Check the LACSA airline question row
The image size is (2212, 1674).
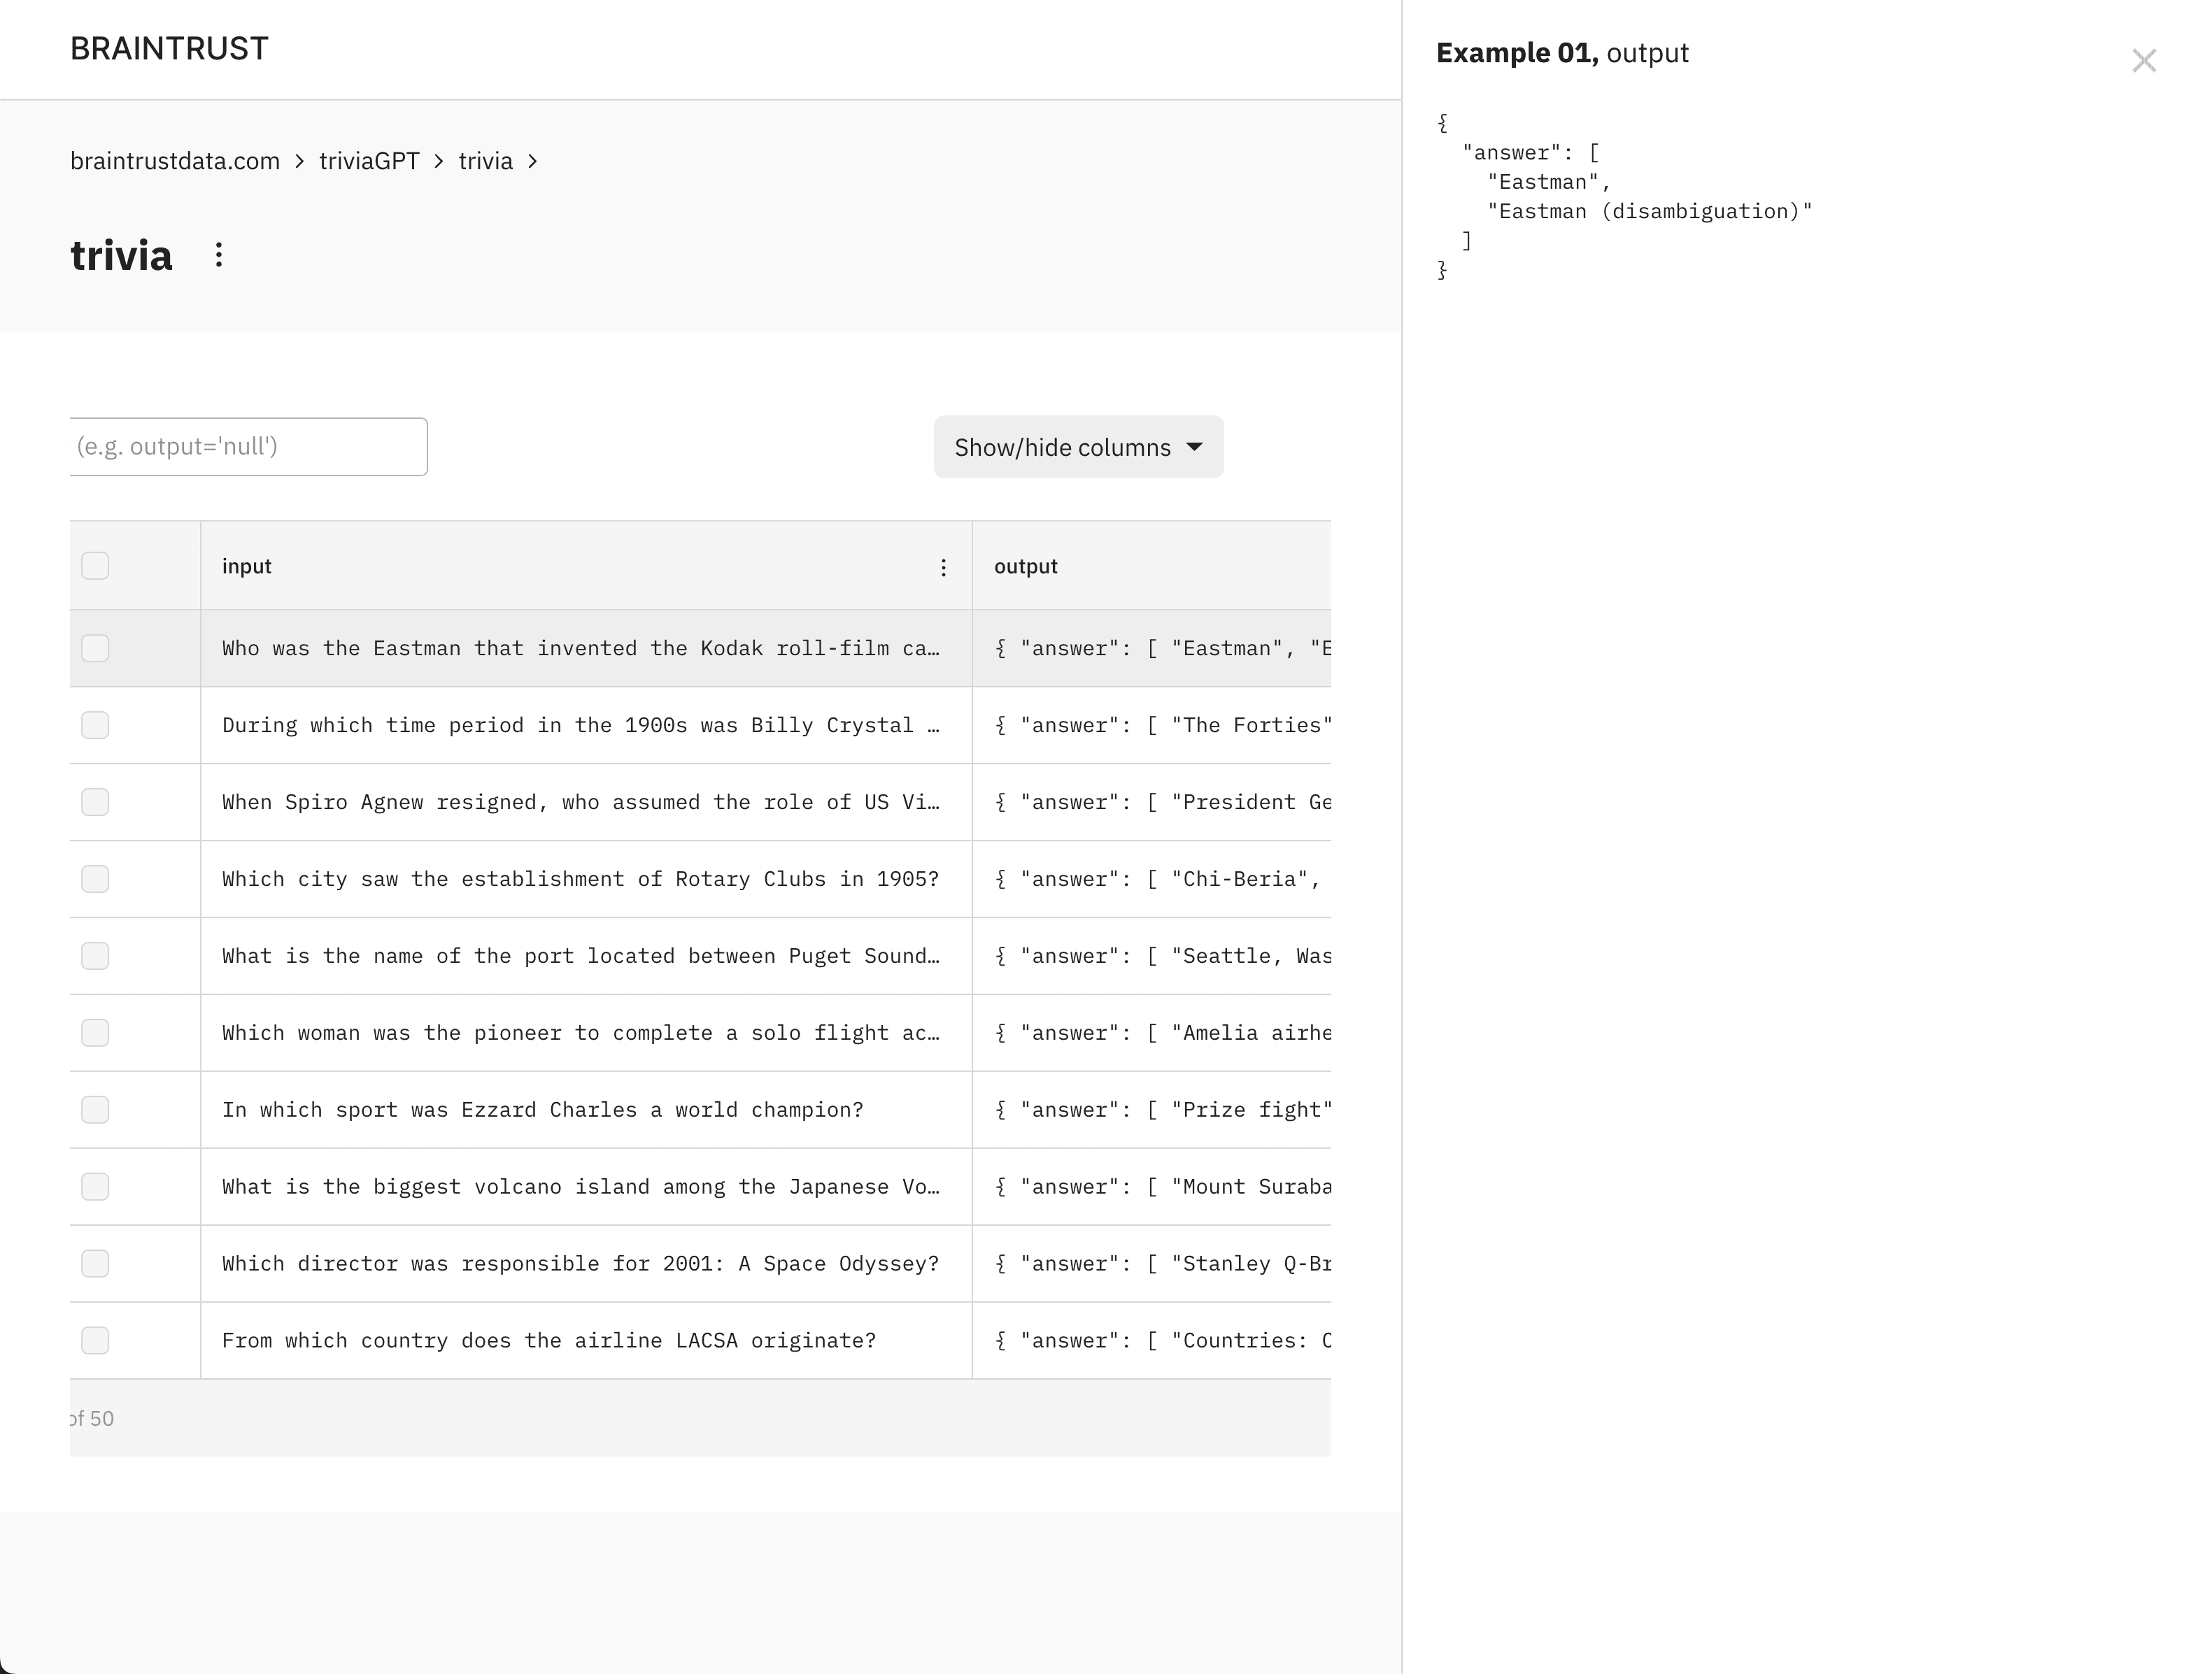94,1340
